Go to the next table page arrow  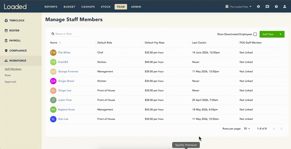click(281, 129)
